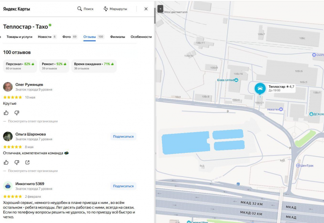Switch to Фото tab
This screenshot has height=223, width=324.
(70, 37)
